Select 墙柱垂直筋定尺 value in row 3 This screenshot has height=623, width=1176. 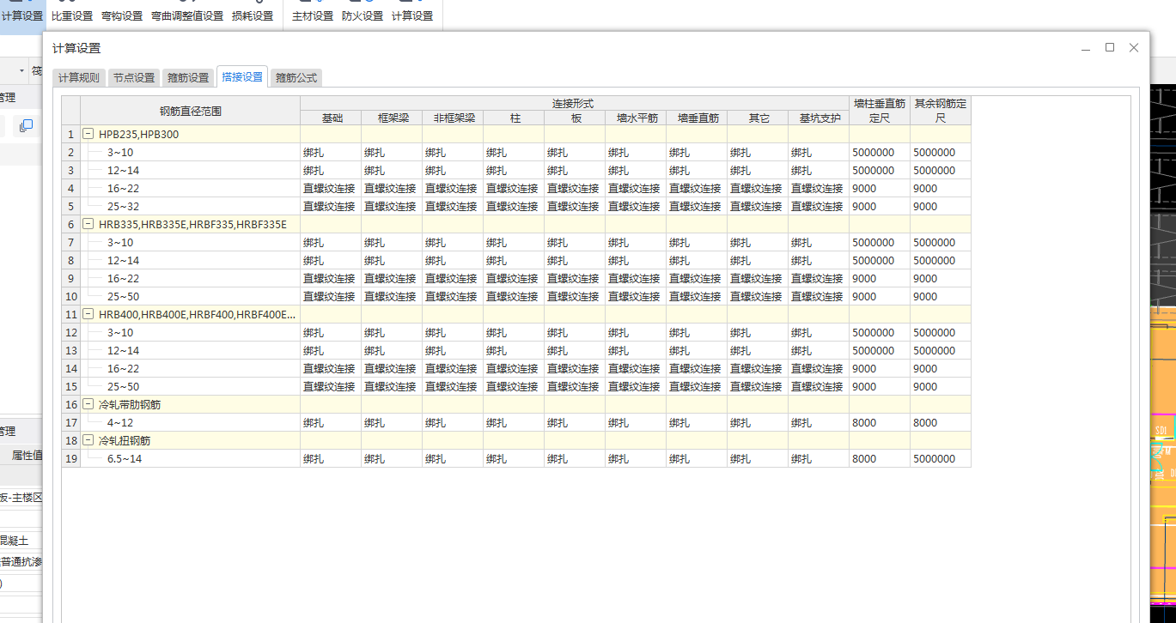click(880, 171)
